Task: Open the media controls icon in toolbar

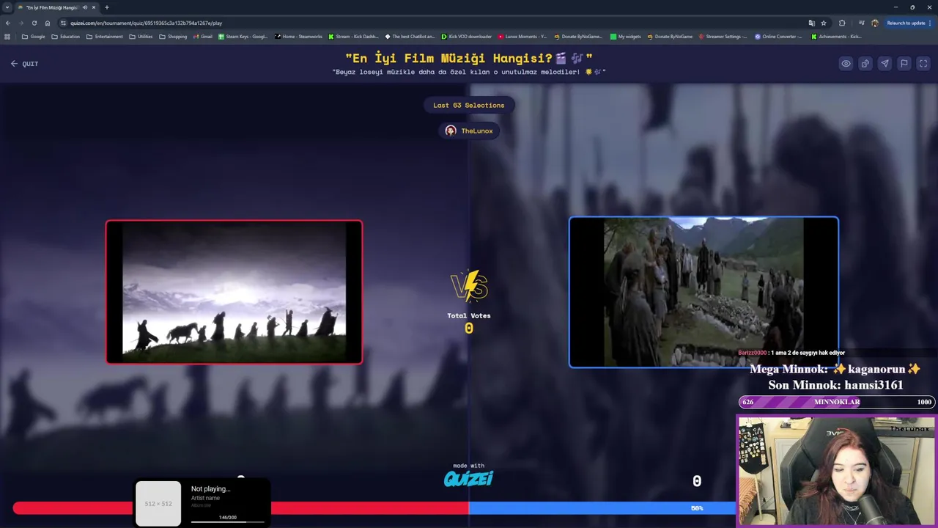Action: pyautogui.click(x=862, y=23)
